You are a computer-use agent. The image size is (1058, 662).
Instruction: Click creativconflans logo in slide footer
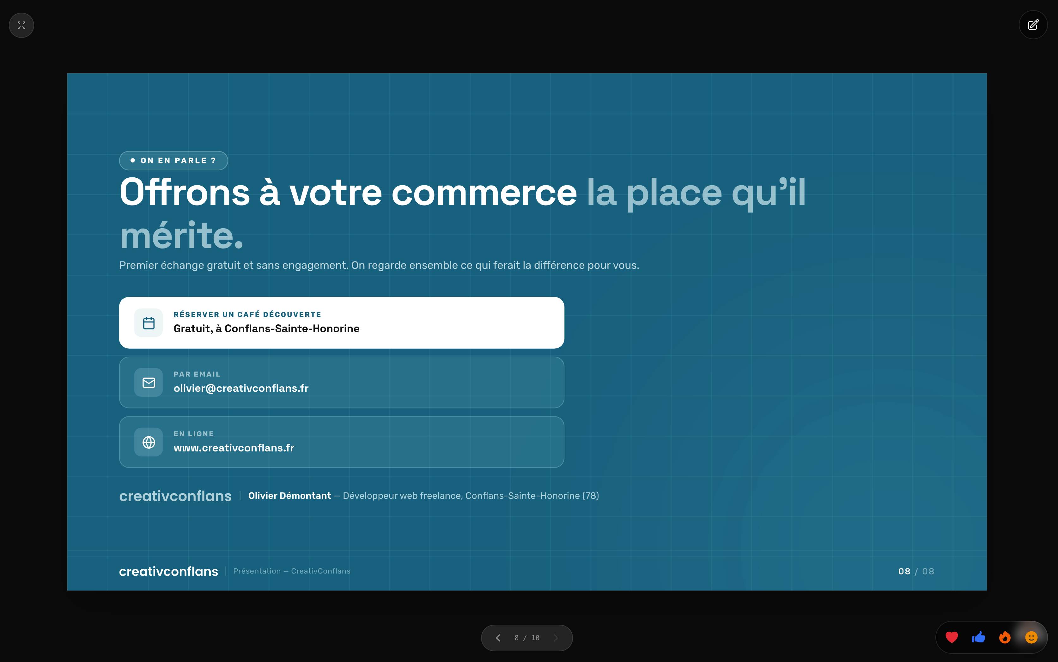[168, 571]
